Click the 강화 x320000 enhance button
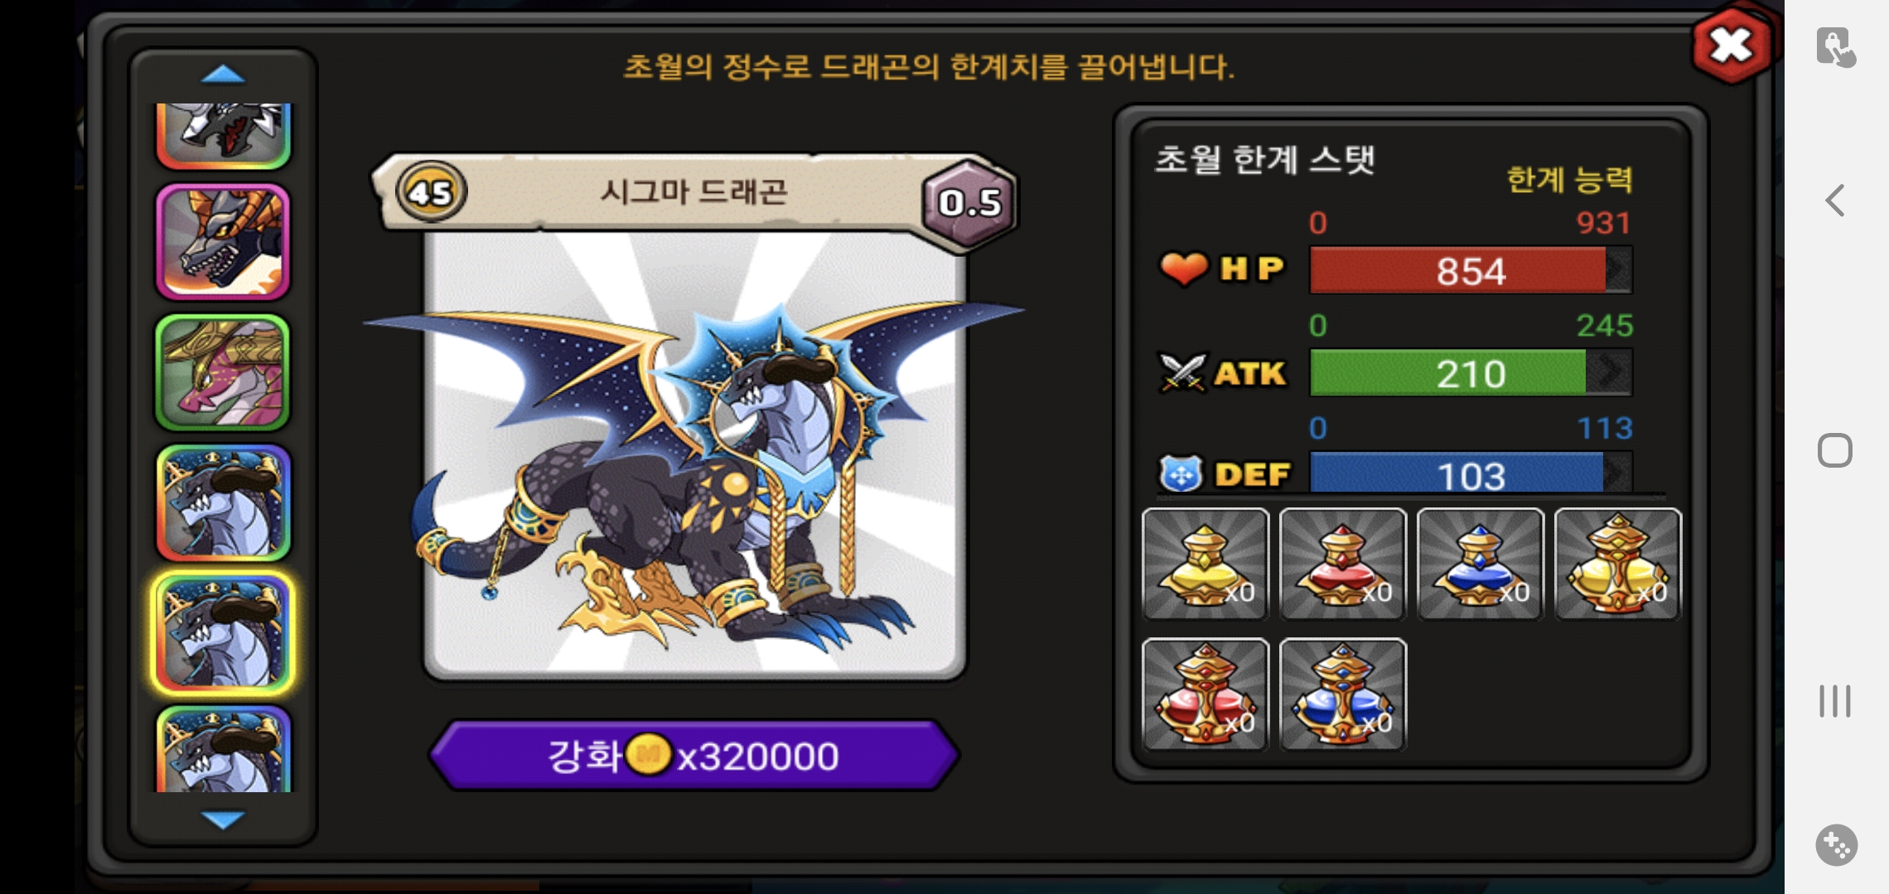 click(x=694, y=755)
